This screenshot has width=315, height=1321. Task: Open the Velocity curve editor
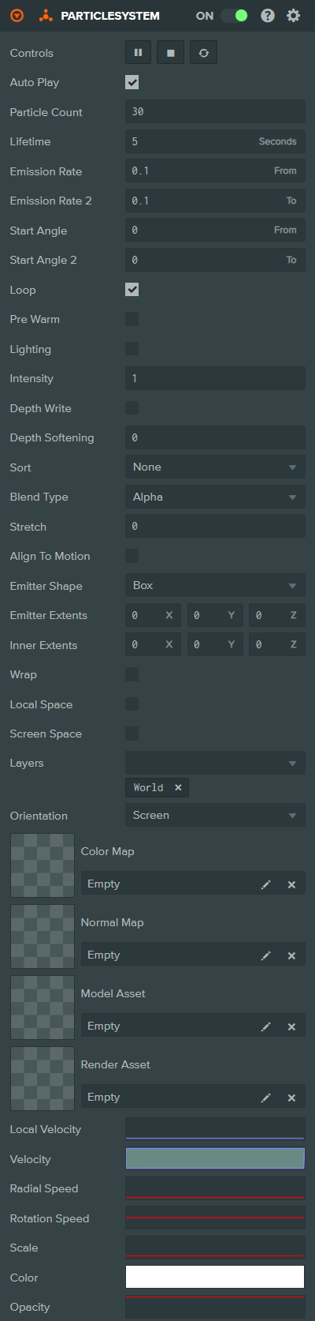tap(215, 1158)
